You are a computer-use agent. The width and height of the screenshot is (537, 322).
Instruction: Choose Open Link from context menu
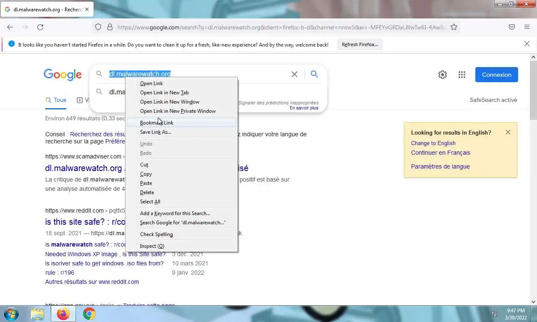(182, 83)
